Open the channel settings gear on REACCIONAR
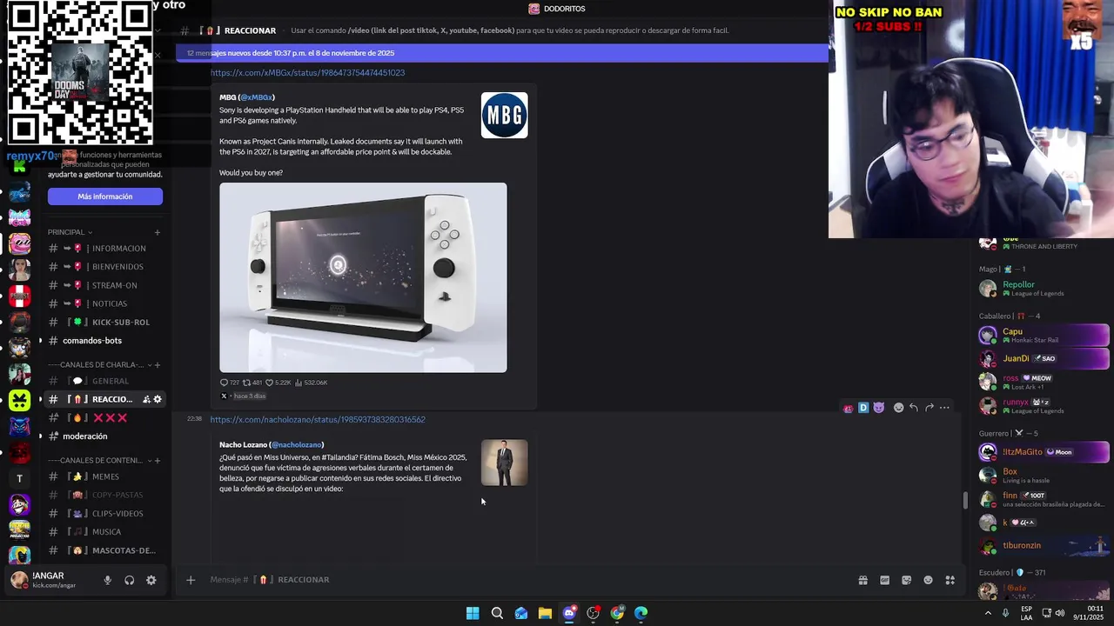The image size is (1114, 626). point(158,399)
